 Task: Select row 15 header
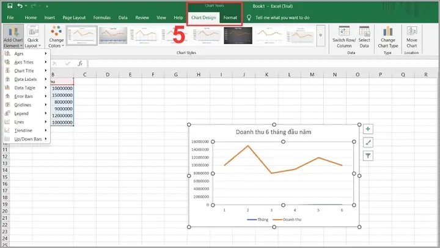tap(5, 177)
